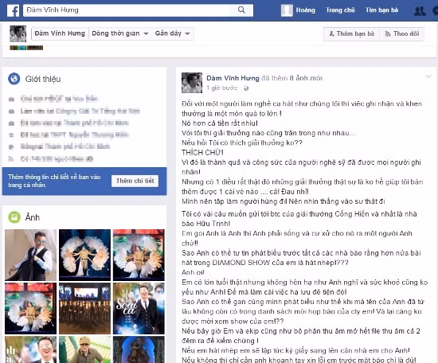438x363 pixels.
Task: Click the search magnifier icon
Action: click(x=241, y=10)
